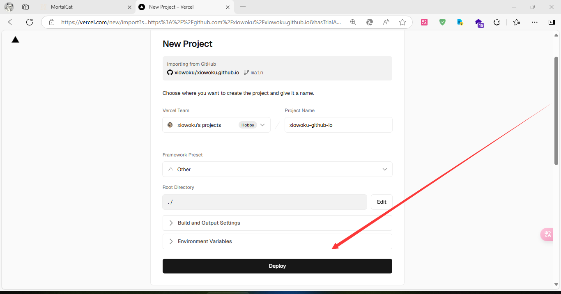The image size is (561, 294).
Task: Select the New Project – Vercel tab
Action: tap(185, 7)
